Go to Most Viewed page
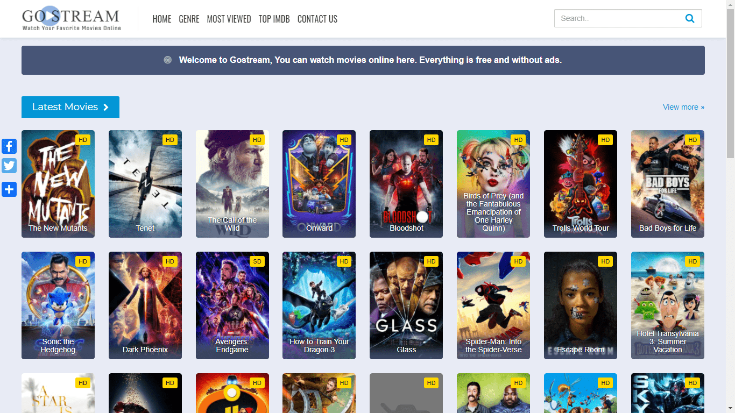The height and width of the screenshot is (413, 735). pyautogui.click(x=229, y=19)
